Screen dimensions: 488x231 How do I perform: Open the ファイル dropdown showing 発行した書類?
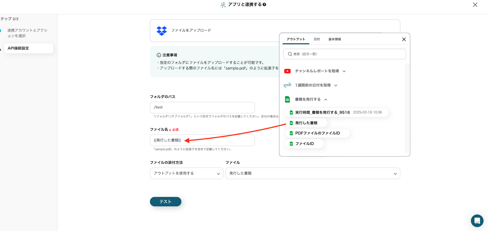pos(313,173)
